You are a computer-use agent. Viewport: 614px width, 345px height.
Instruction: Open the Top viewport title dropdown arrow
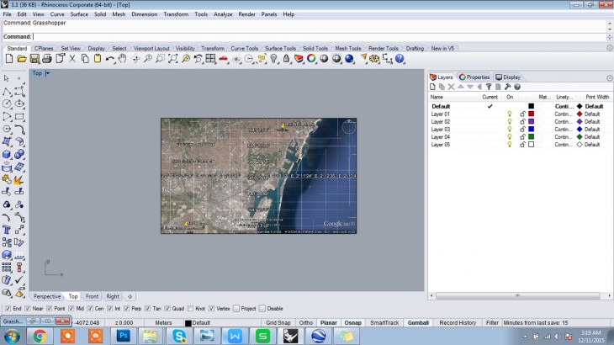tap(47, 73)
